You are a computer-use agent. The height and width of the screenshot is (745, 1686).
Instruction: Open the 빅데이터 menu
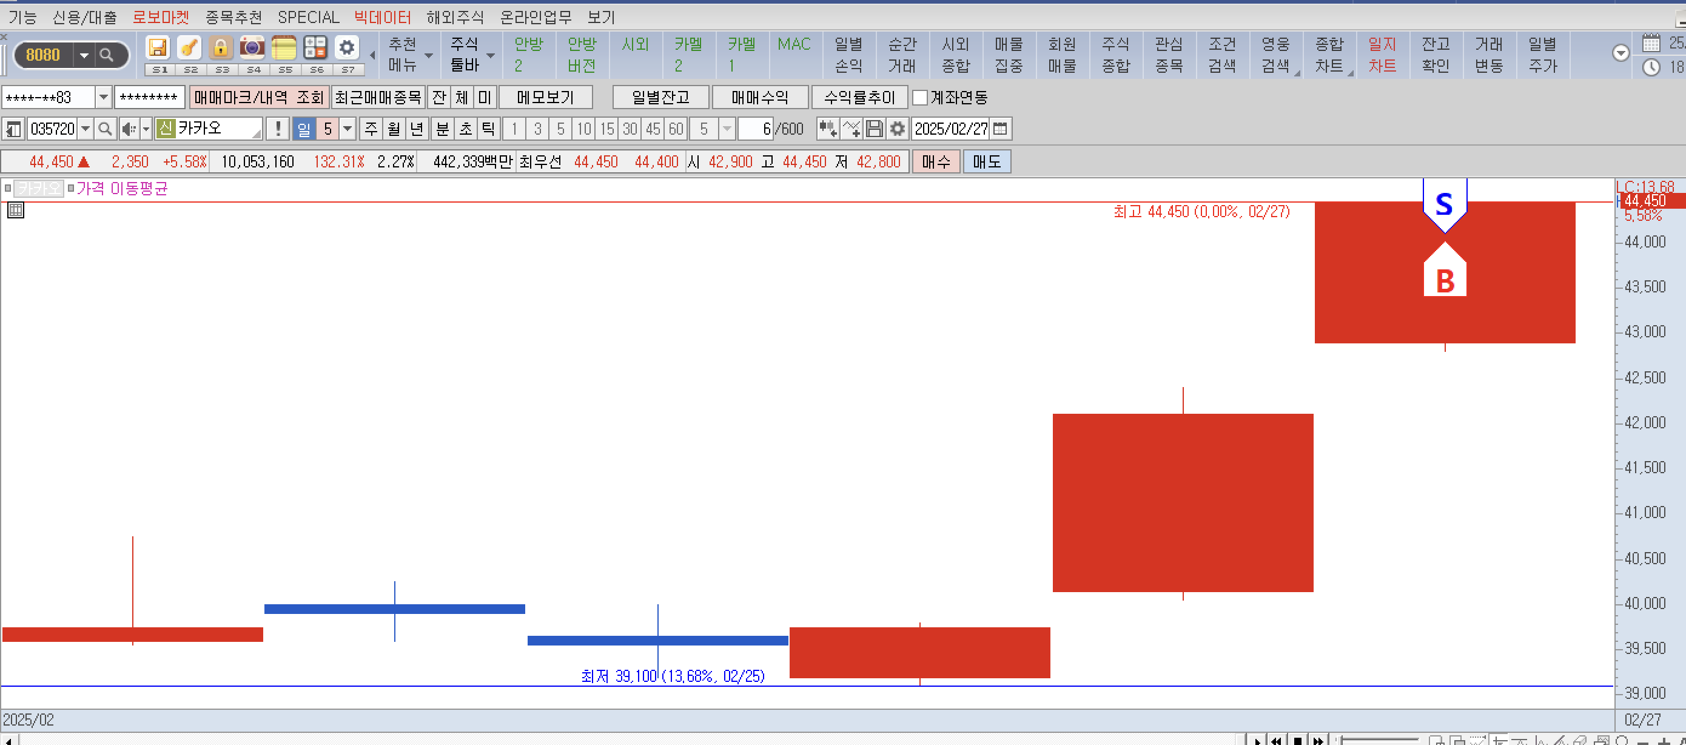pos(383,17)
